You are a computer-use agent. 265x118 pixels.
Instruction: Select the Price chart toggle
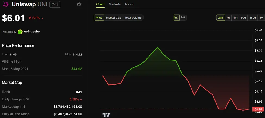[99, 18]
